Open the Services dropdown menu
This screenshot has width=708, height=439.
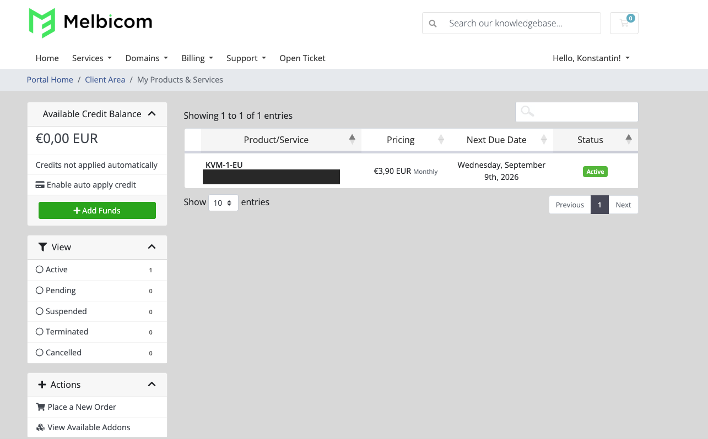[x=92, y=58]
